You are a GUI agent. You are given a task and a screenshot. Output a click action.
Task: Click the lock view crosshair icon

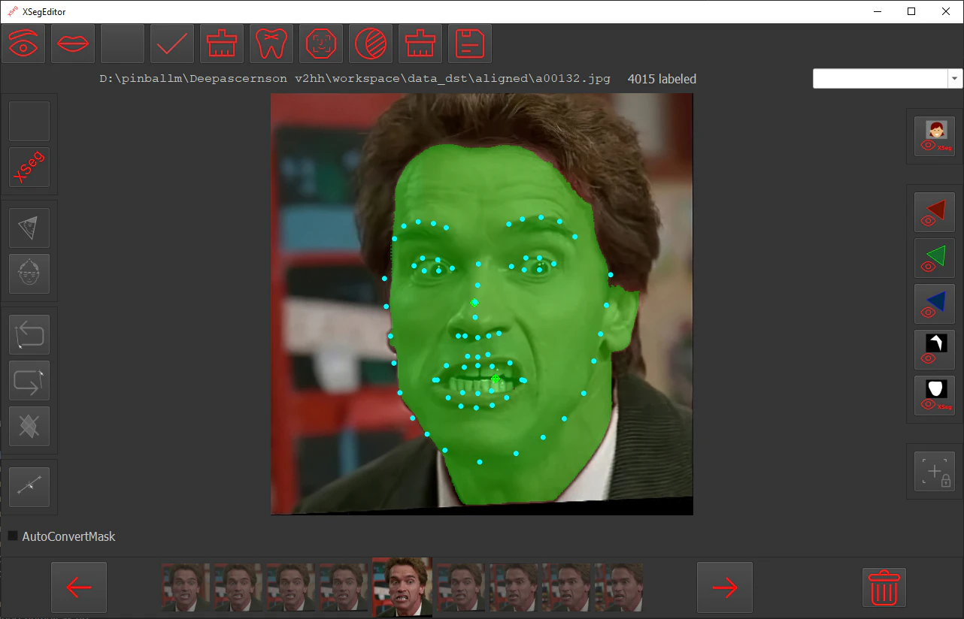click(935, 471)
